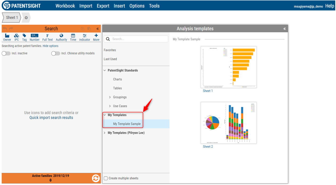Click the magnifier icon in template search
This screenshot has width=336, height=185.
(108, 39)
